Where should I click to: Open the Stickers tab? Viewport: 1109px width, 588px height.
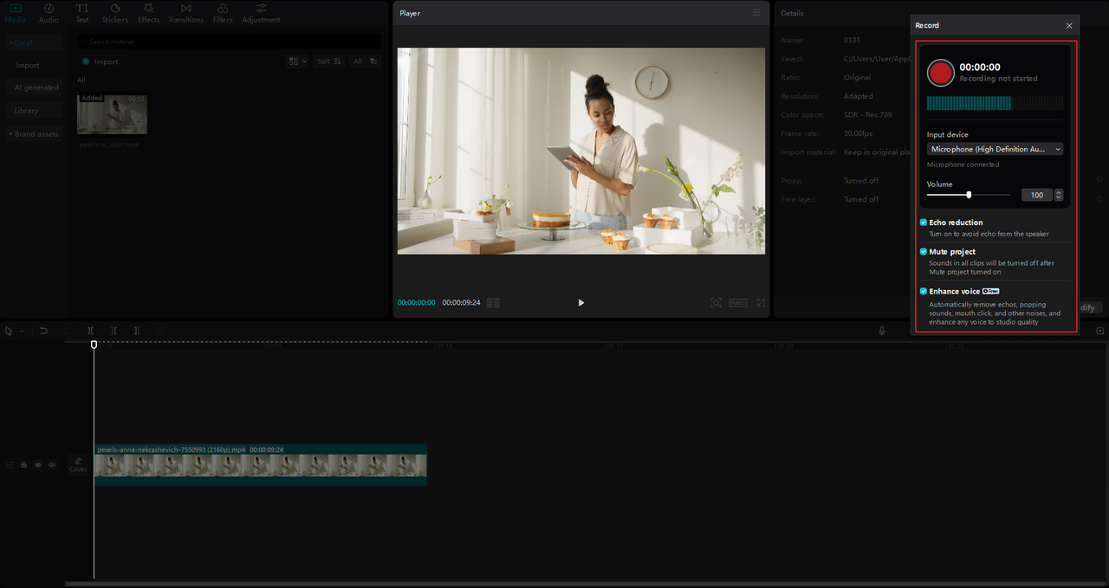point(115,13)
